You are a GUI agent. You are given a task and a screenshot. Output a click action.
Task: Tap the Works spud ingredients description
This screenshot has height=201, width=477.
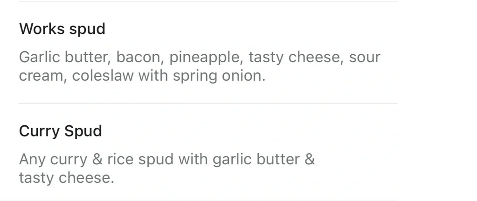(x=200, y=66)
